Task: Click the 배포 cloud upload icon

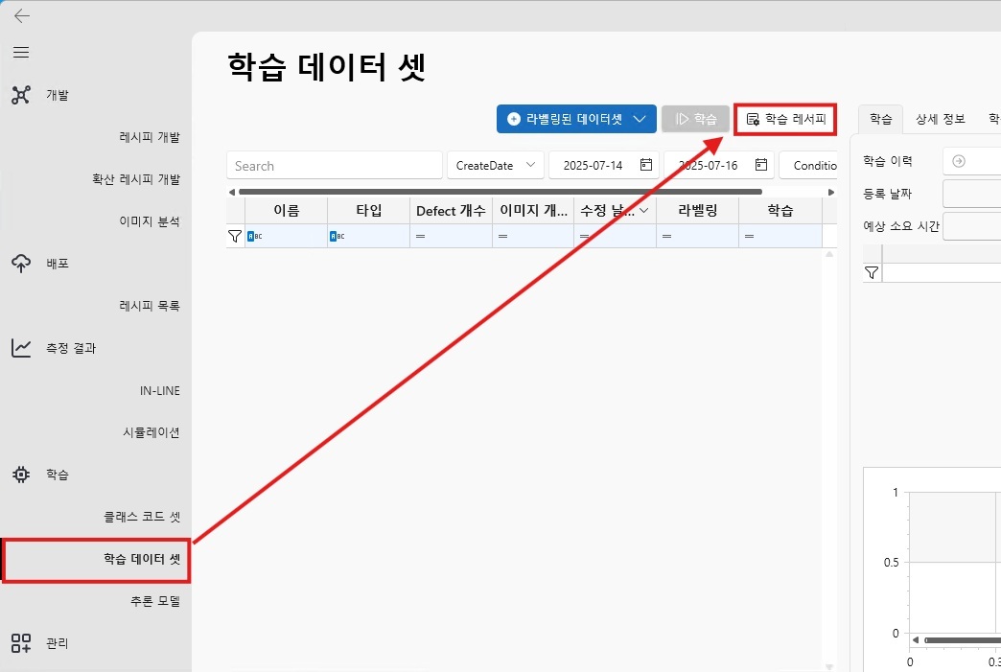Action: point(21,264)
